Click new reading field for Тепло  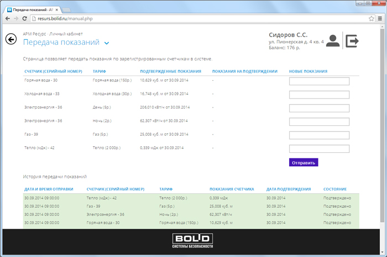[x=319, y=148]
